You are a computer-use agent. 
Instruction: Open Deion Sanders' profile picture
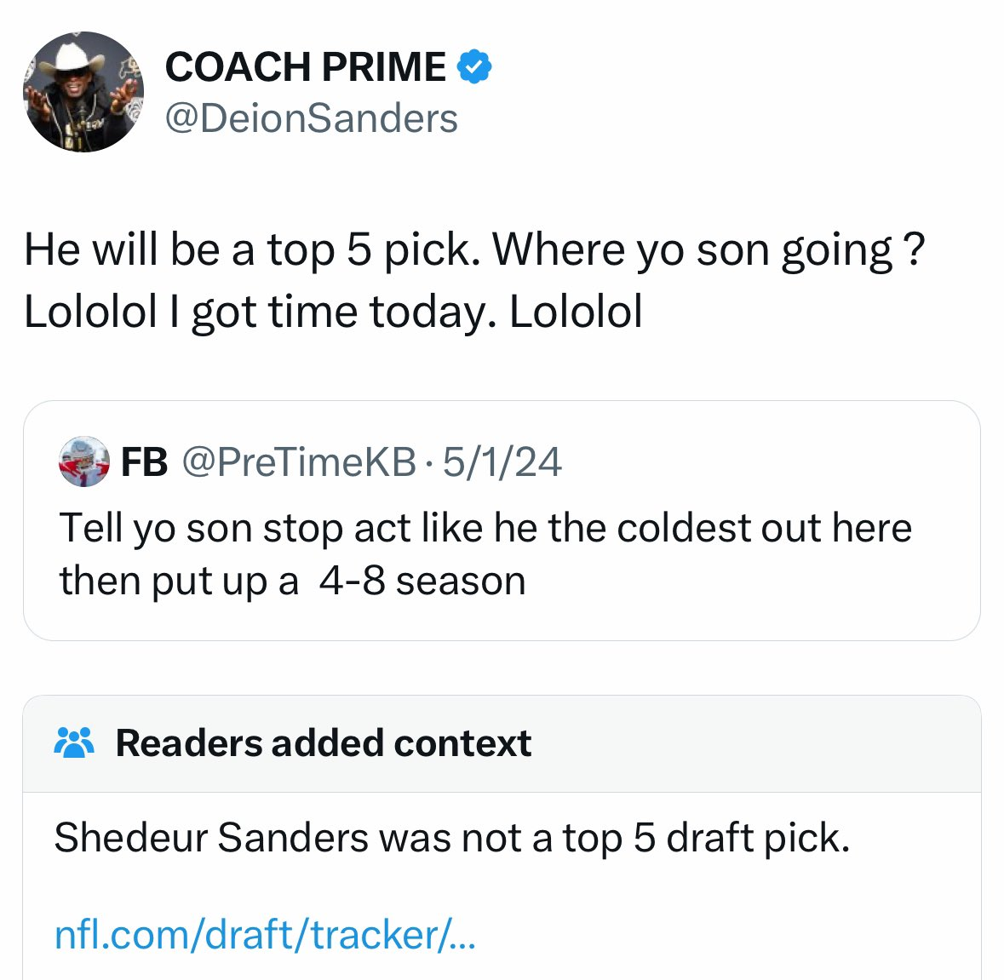pyautogui.click(x=83, y=92)
